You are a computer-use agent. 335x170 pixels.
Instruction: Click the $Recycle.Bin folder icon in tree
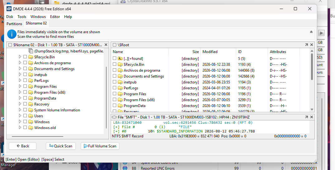(31, 57)
